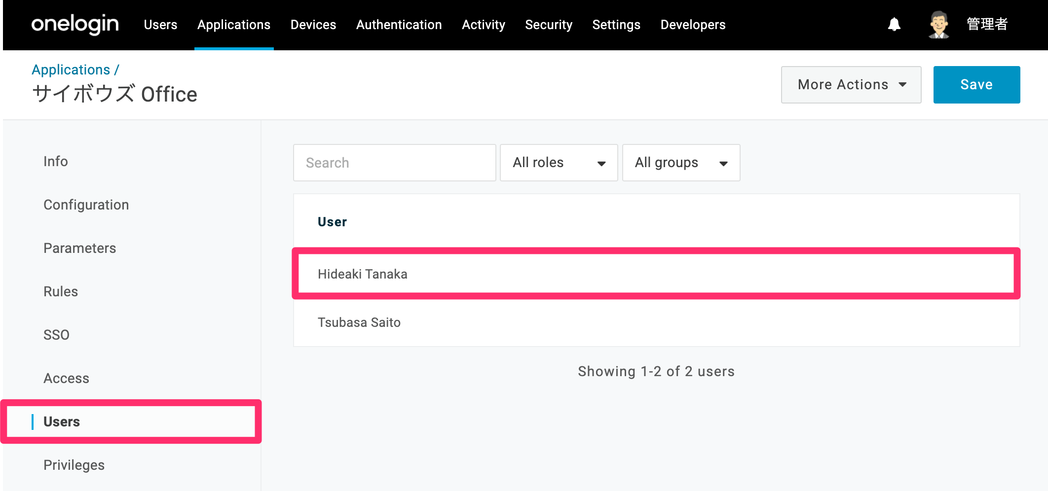Open the Privileges sidebar tab
This screenshot has width=1048, height=491.
coord(74,465)
